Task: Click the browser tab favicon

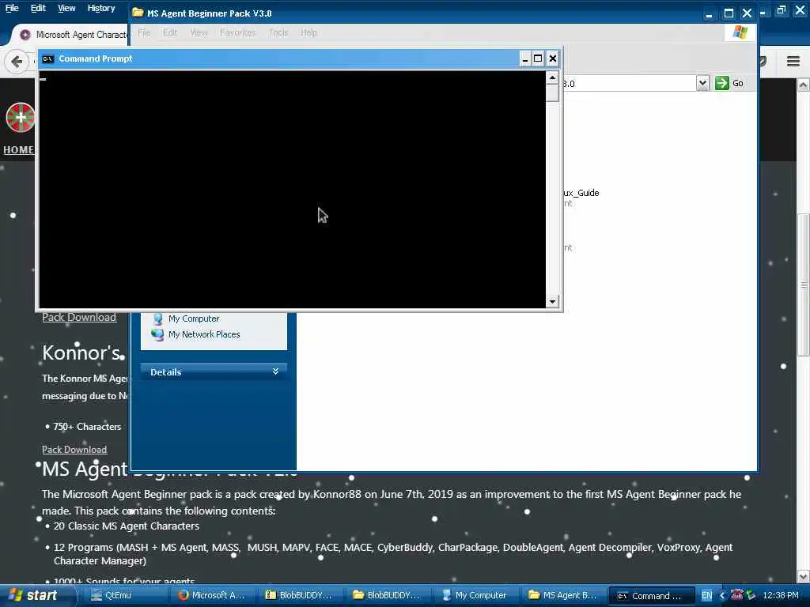Action: [25, 35]
